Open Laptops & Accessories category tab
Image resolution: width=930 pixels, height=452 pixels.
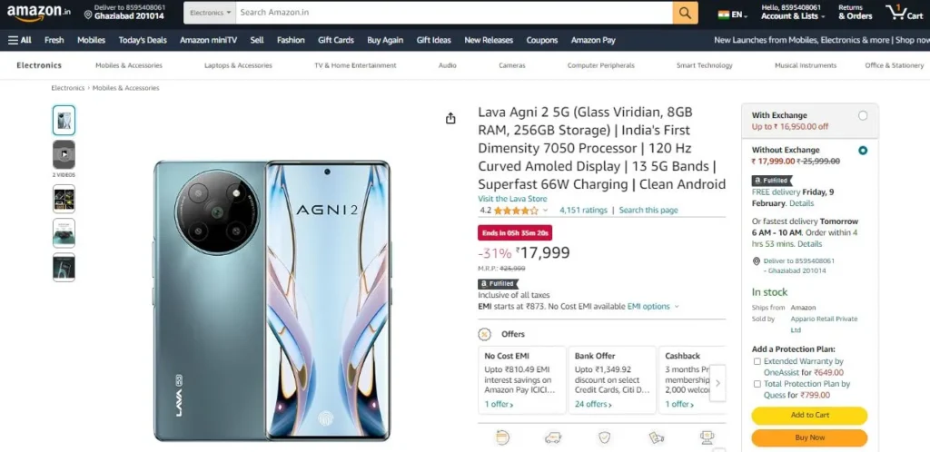point(238,65)
